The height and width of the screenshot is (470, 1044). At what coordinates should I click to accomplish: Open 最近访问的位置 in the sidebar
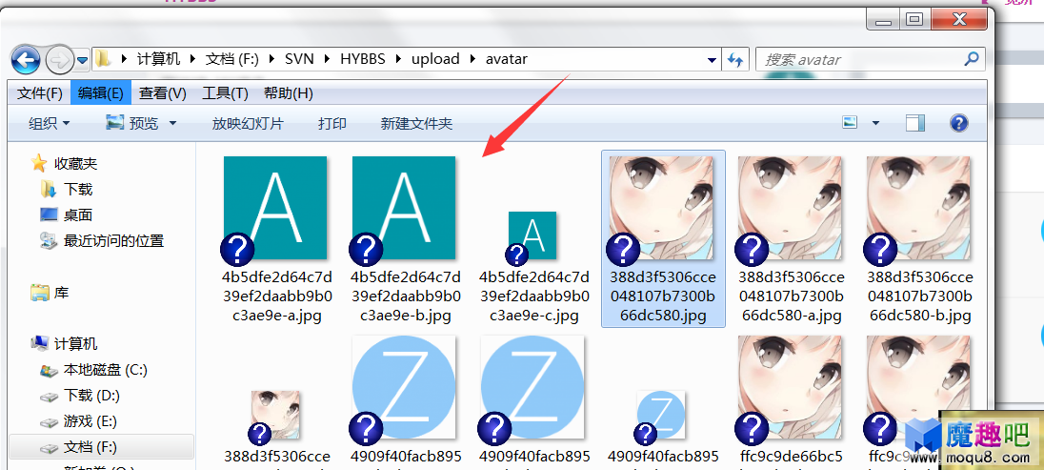coord(113,240)
